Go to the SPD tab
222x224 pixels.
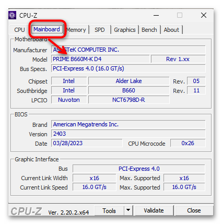pos(100,30)
